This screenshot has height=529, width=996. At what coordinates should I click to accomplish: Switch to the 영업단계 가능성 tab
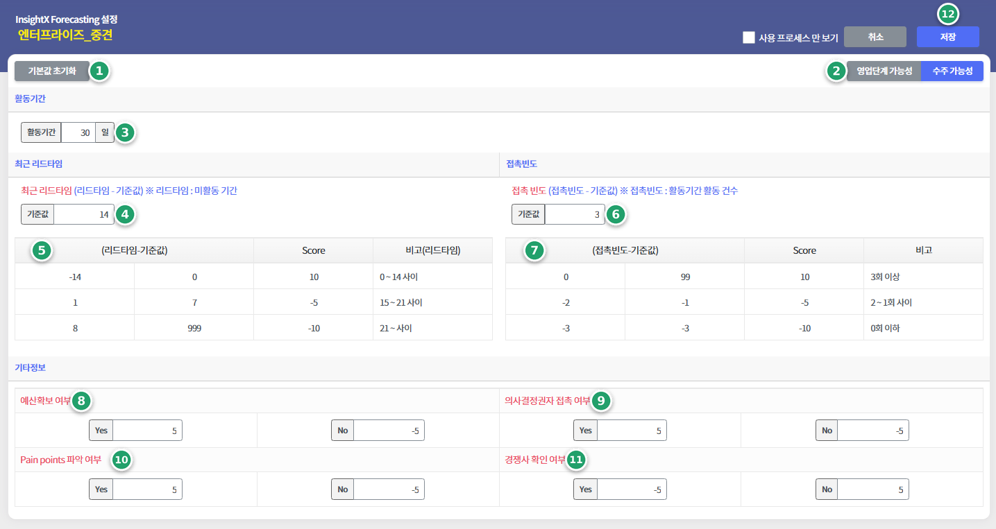(884, 71)
